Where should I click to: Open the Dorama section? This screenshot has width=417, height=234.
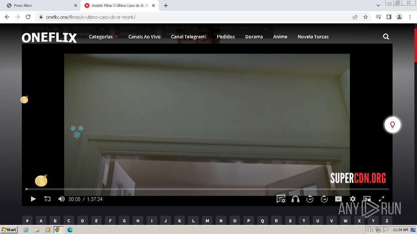[x=254, y=37]
